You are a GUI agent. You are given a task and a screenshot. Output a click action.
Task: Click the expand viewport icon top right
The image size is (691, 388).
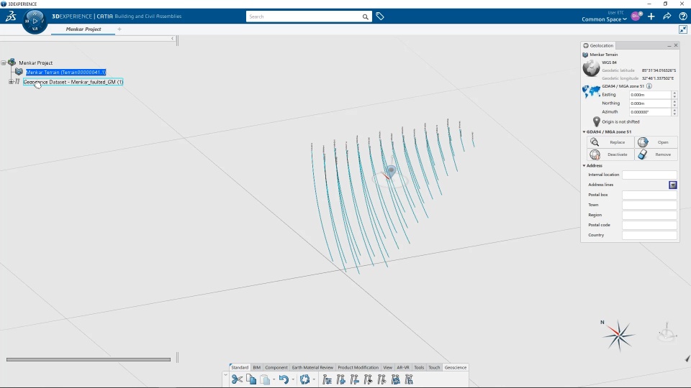(x=683, y=29)
